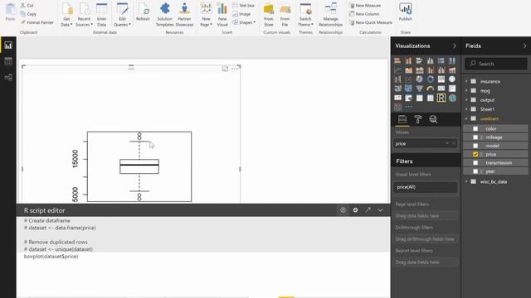The height and width of the screenshot is (298, 531).
Task: Select the Card visualization
Action: point(441,89)
